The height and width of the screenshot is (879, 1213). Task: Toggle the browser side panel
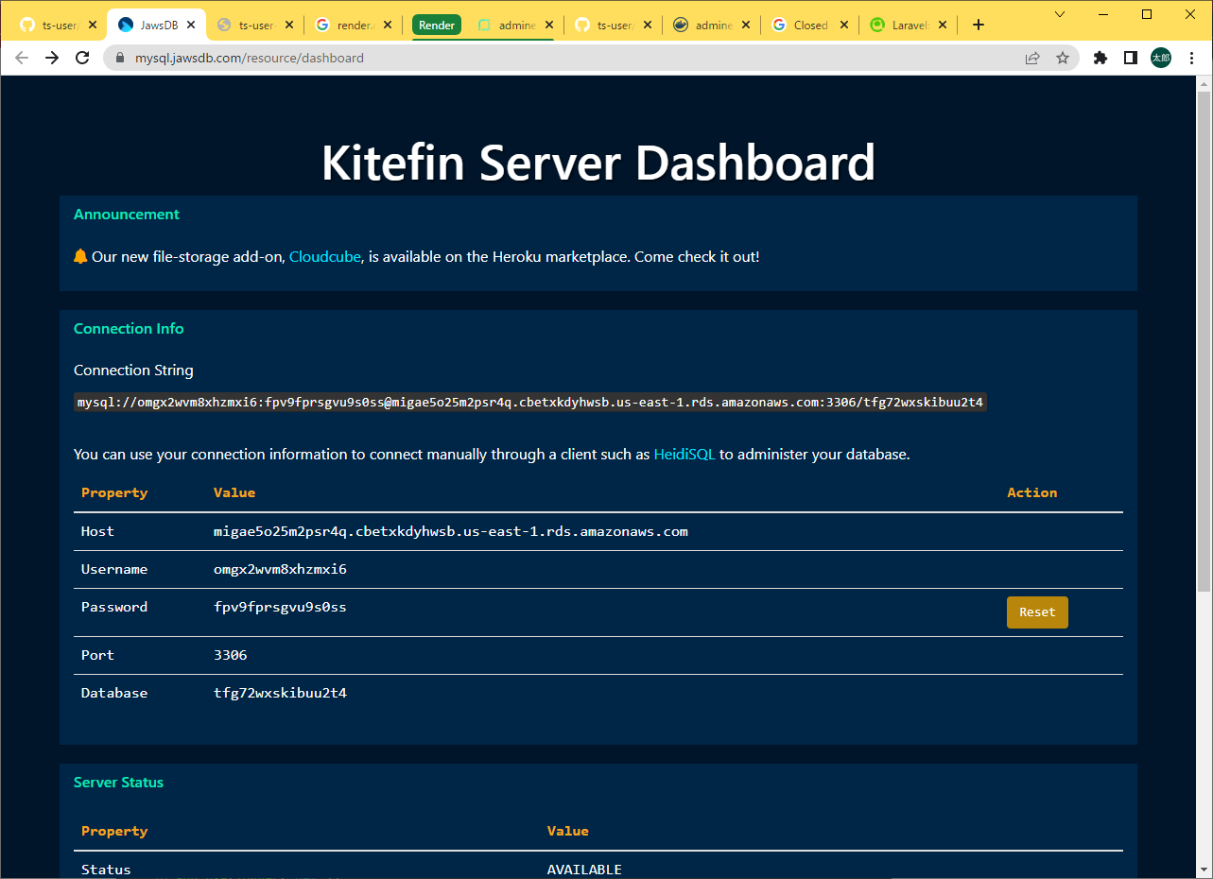pyautogui.click(x=1130, y=58)
